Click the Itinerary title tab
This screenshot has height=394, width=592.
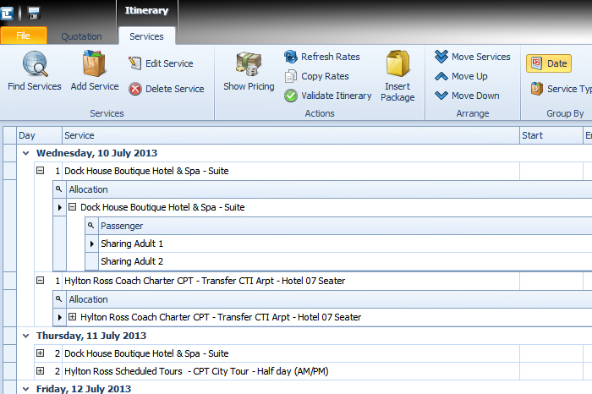(x=146, y=10)
